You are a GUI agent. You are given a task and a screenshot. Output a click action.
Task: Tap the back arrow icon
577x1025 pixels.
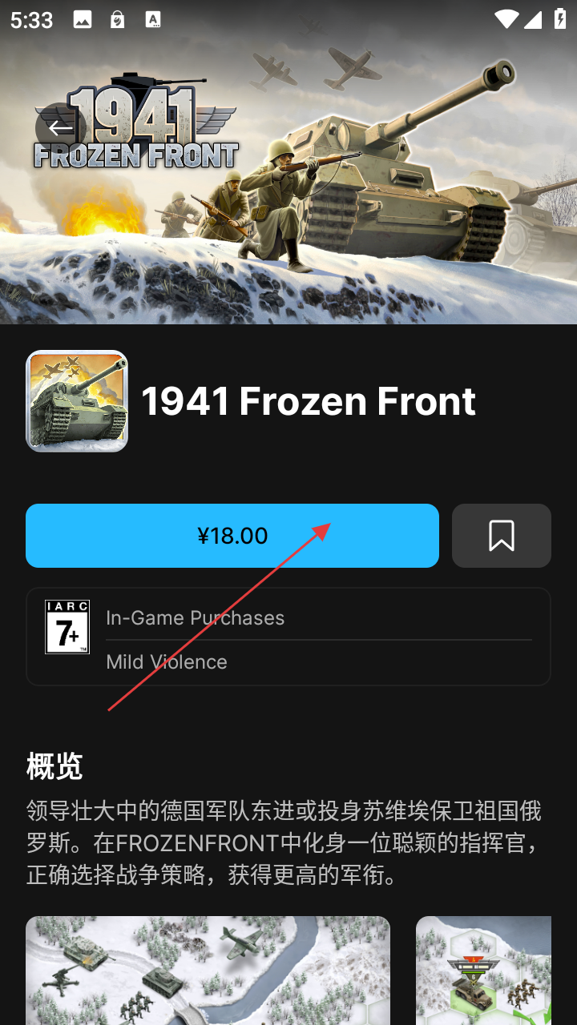(x=61, y=127)
